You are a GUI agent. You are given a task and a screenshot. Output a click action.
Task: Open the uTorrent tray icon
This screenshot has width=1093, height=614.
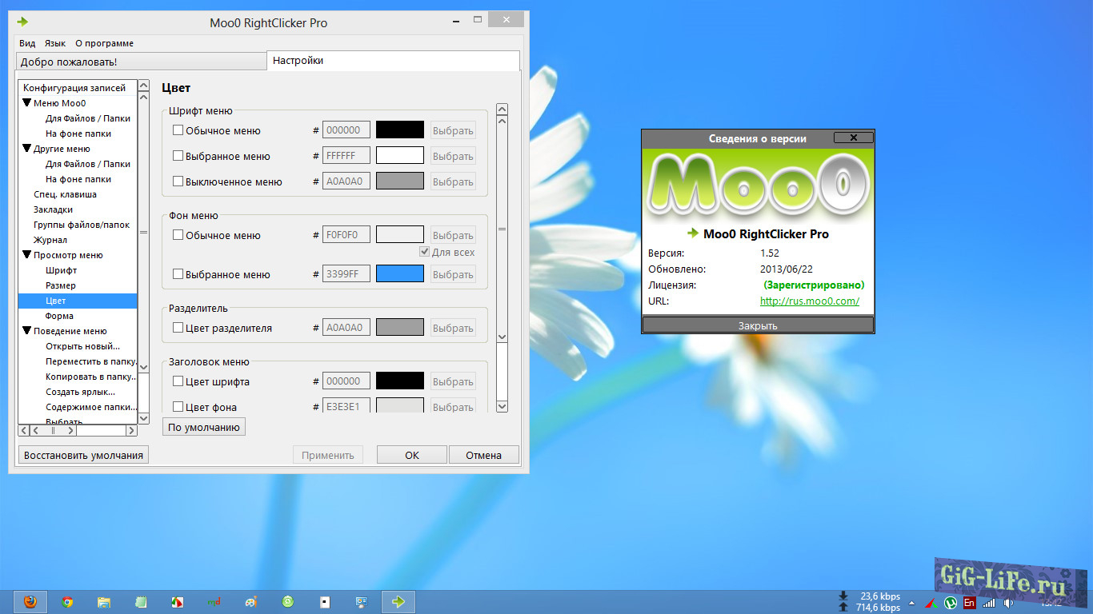pos(951,603)
